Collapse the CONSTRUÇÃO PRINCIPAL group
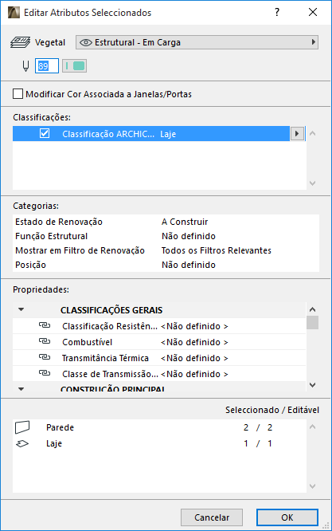The height and width of the screenshot is (531, 332). (x=21, y=389)
